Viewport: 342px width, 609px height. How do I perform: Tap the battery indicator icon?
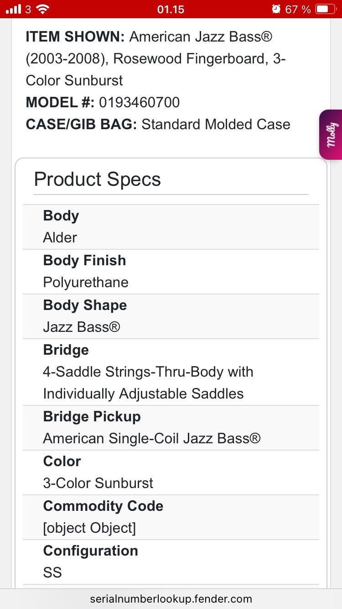click(x=325, y=9)
